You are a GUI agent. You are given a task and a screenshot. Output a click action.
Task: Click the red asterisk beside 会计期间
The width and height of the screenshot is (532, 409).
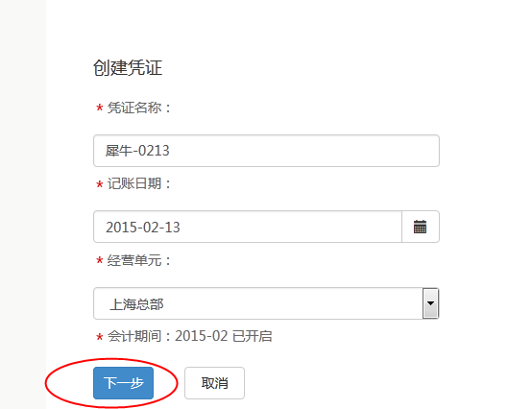click(100, 337)
